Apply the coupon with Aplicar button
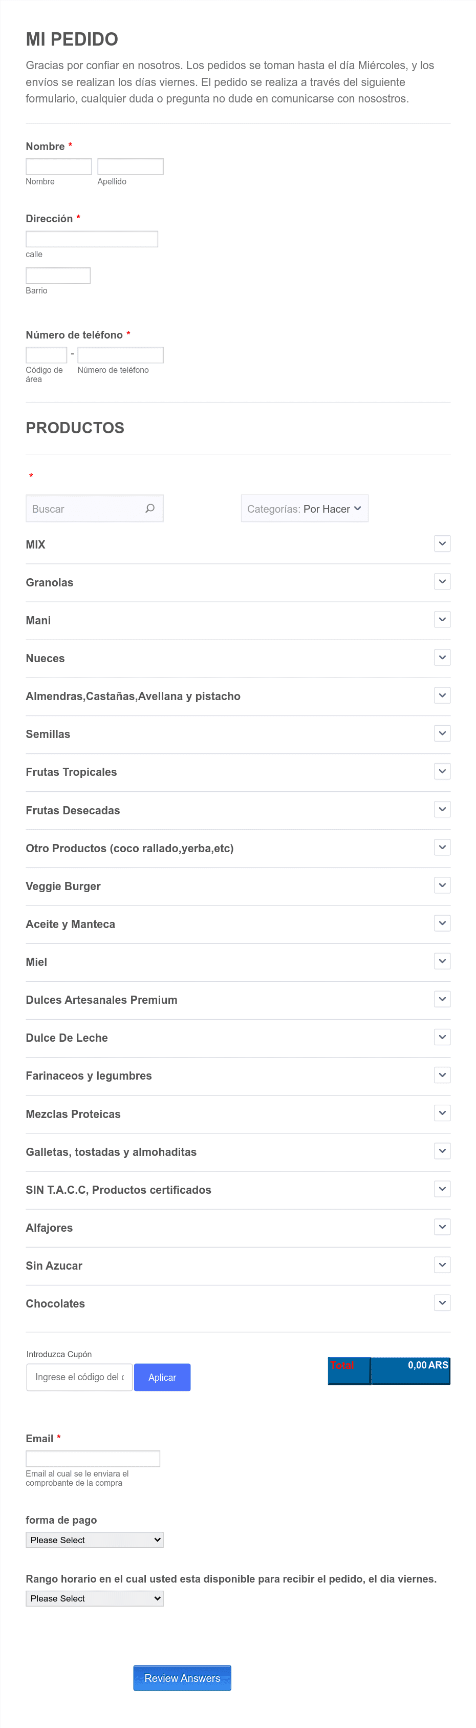 [162, 1377]
